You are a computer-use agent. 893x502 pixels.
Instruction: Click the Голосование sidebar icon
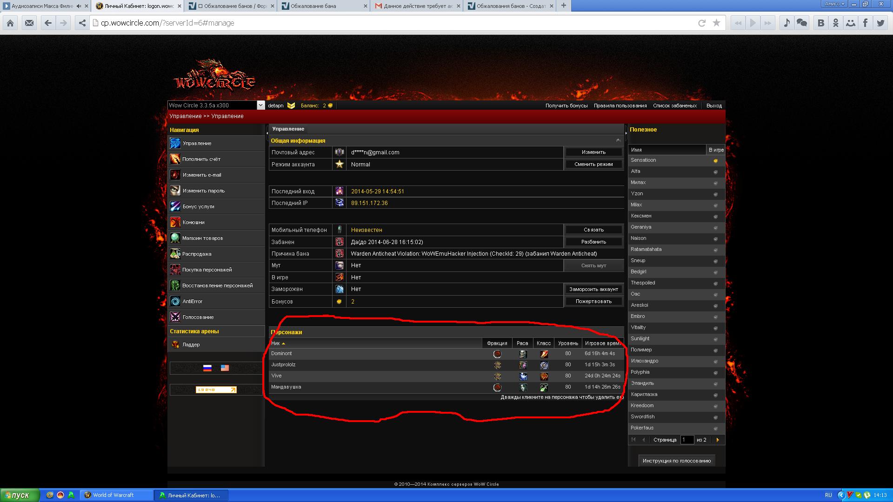[x=175, y=317]
